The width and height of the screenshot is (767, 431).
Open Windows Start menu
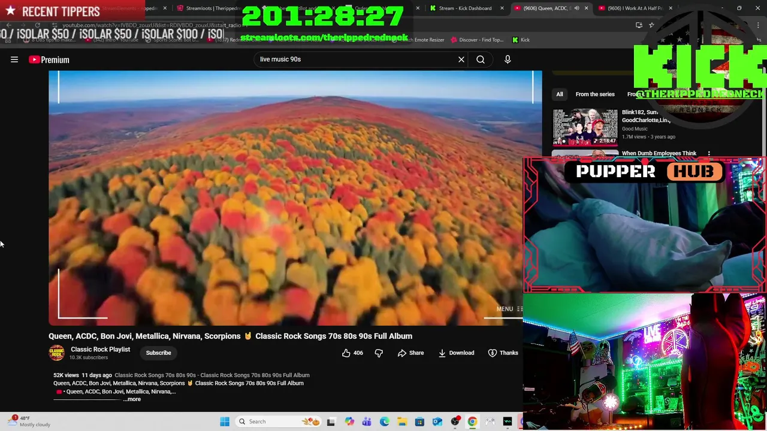[225, 421]
